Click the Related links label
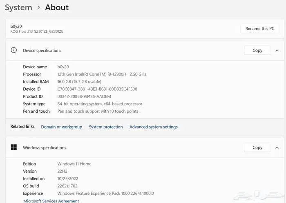 coord(22,126)
